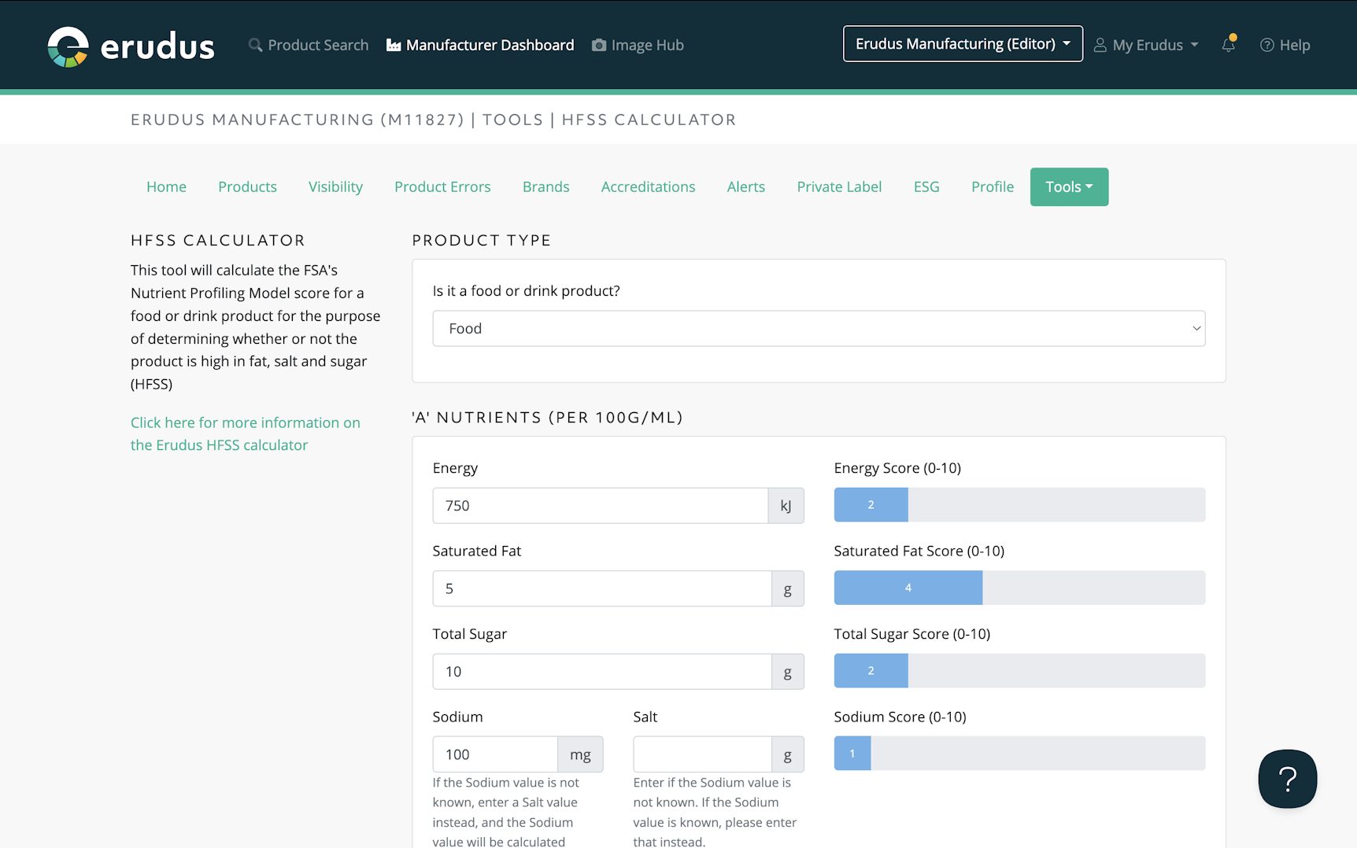Select the Sodium value of 100
1357x848 pixels.
[494, 754]
